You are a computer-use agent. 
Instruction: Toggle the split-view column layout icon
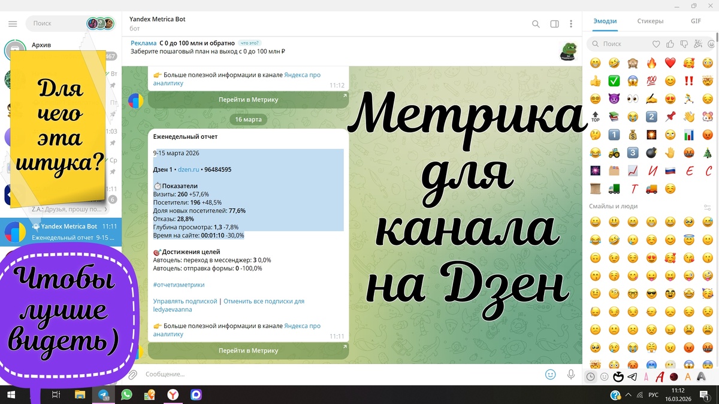click(554, 24)
